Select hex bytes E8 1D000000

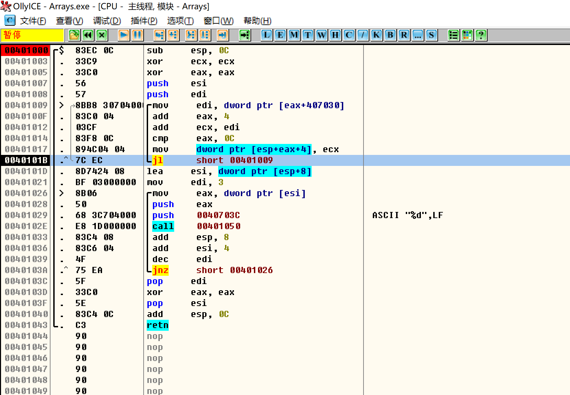[x=106, y=226]
